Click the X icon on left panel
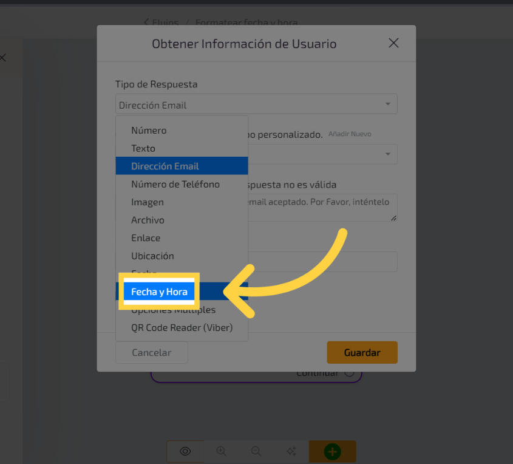 coord(3,58)
